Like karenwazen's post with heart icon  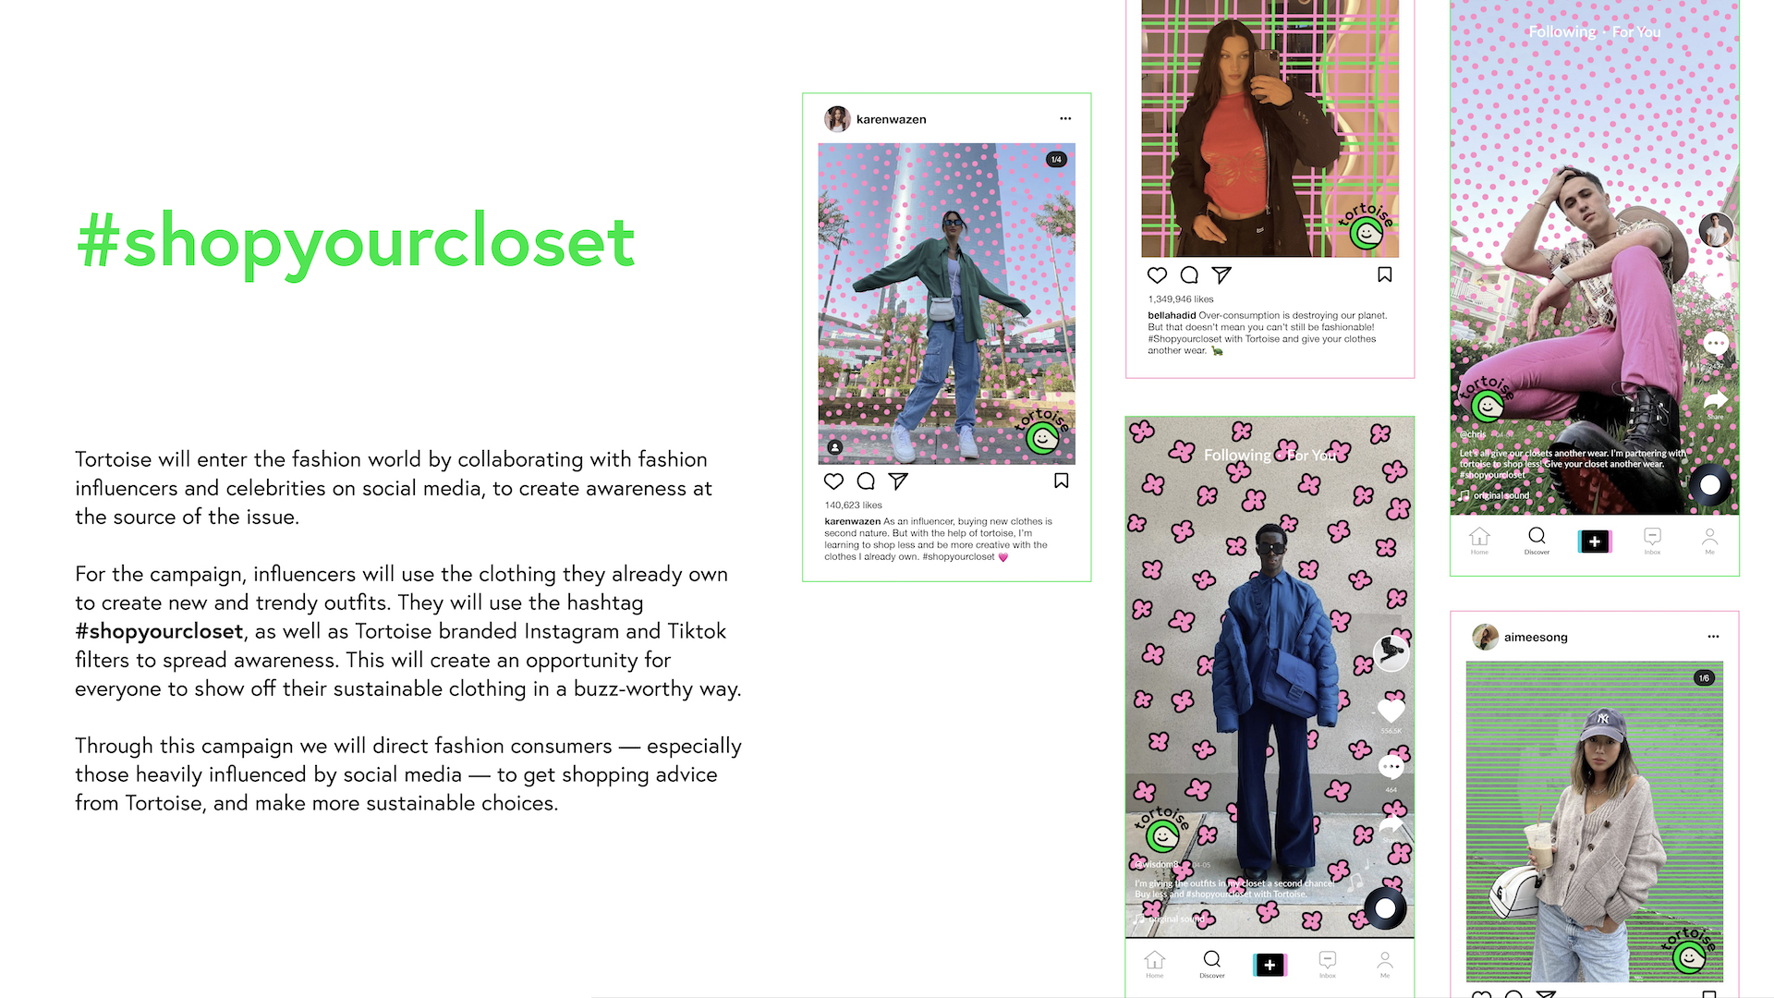833,481
